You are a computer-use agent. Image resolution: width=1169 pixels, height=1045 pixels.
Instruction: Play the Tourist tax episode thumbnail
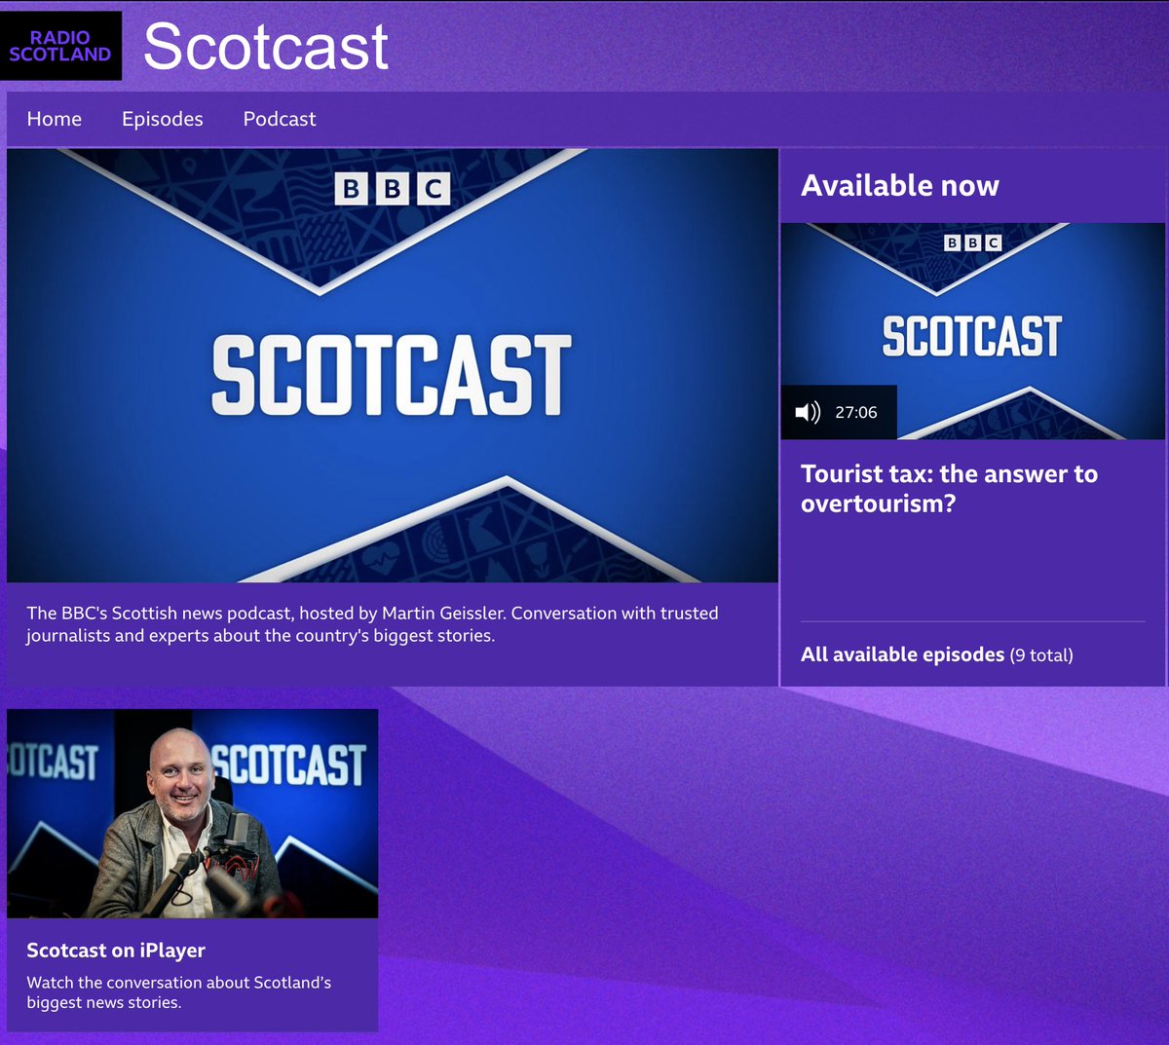coord(972,331)
